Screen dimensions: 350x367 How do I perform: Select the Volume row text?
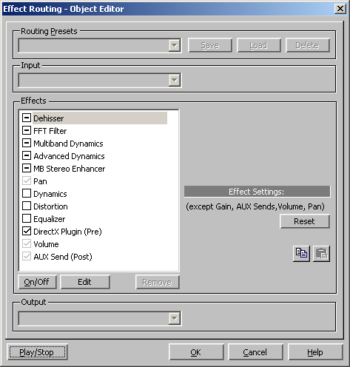coord(46,244)
